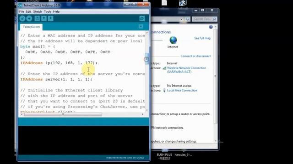Click 'change sharing settings' text

point(181,141)
